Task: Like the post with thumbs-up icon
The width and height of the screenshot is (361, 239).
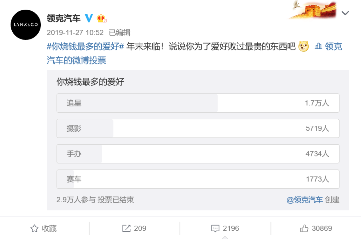Action: tap(304, 228)
